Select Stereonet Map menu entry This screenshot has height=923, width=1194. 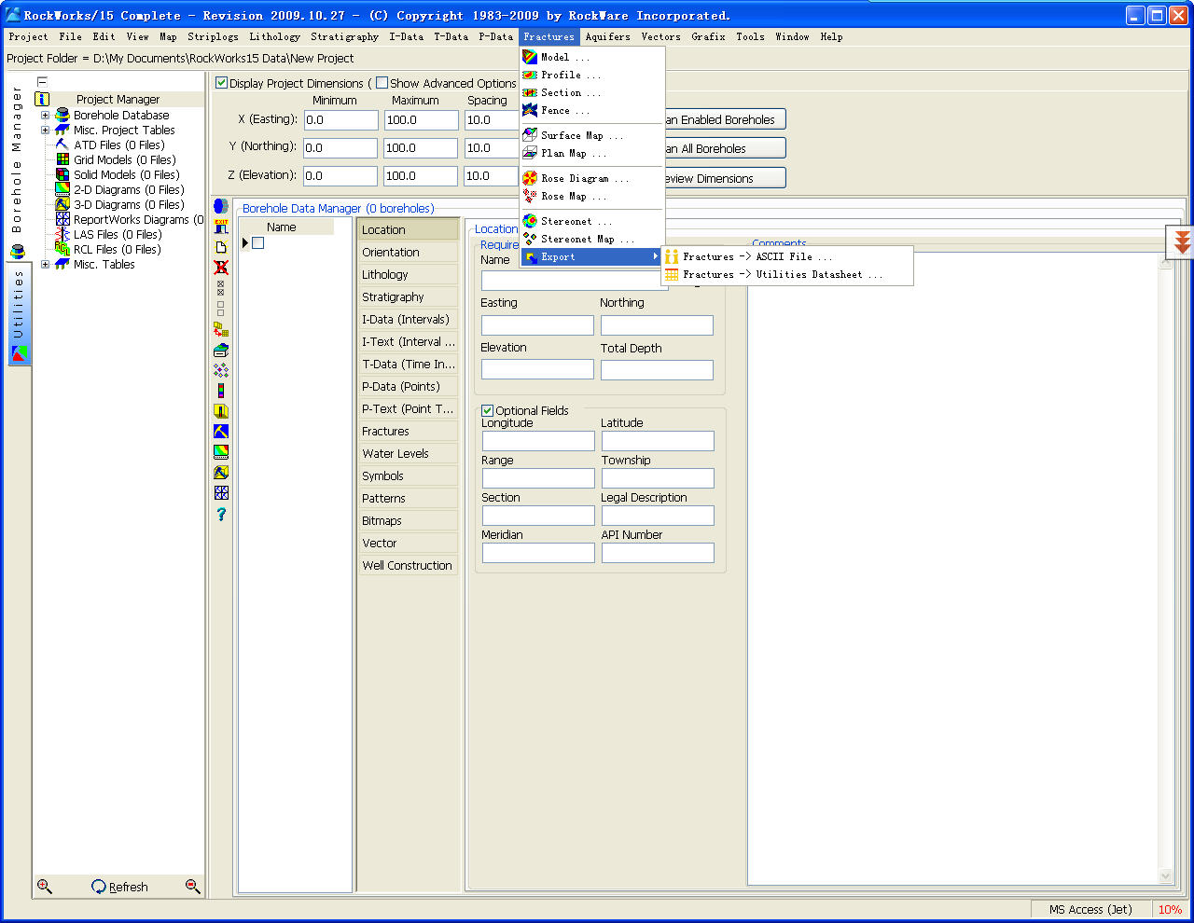(592, 239)
